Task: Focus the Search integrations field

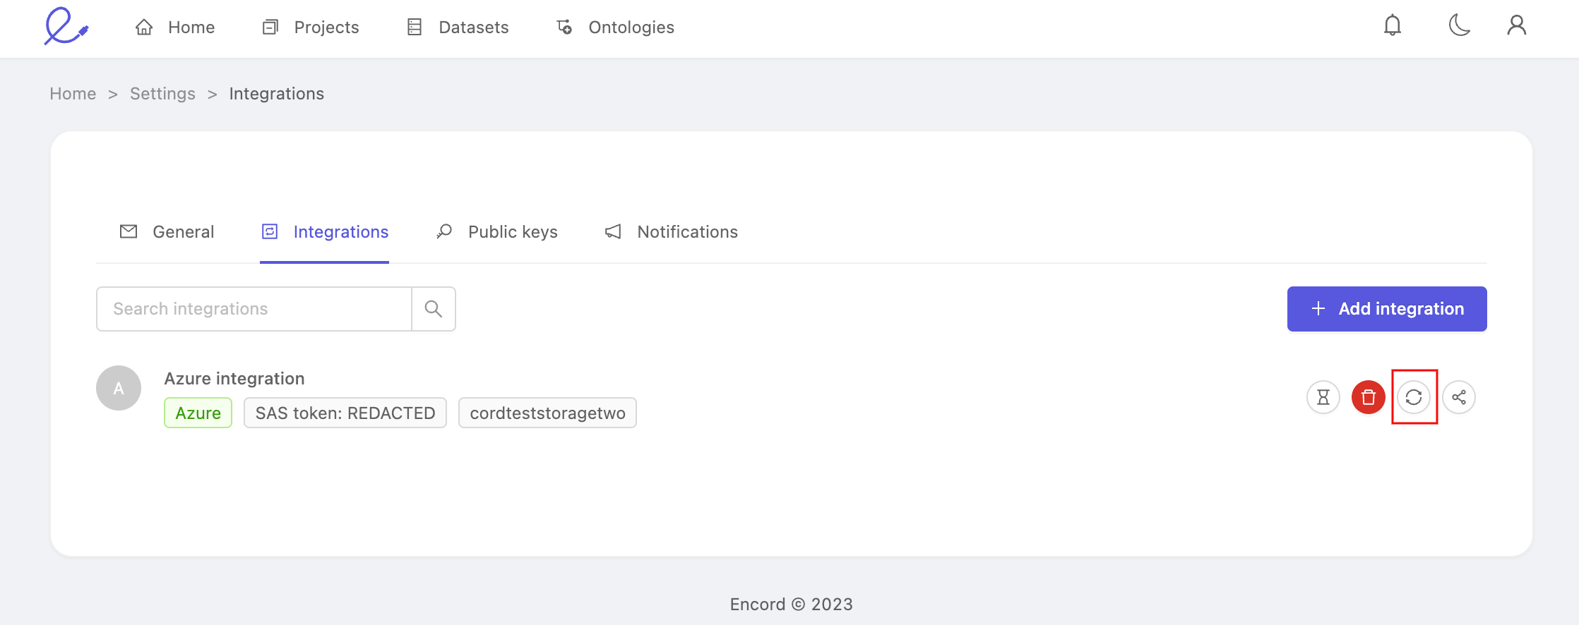Action: [254, 309]
